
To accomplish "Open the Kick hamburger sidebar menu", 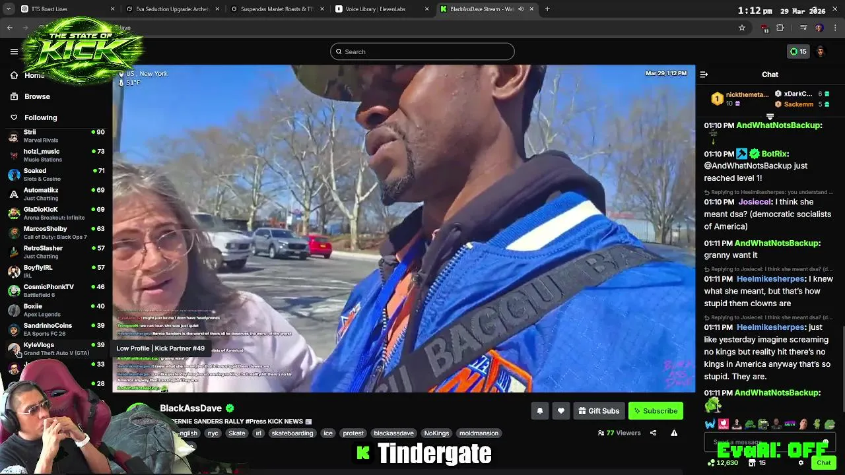I will [14, 51].
